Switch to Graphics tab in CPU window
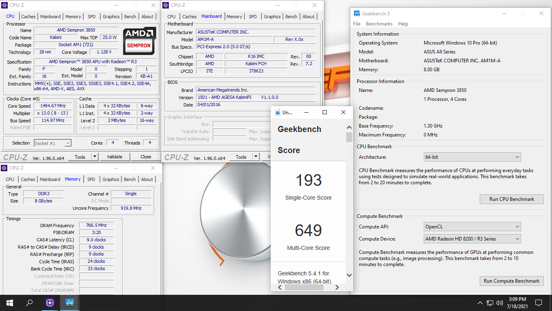Screen dimensions: 552x311 point(111,17)
